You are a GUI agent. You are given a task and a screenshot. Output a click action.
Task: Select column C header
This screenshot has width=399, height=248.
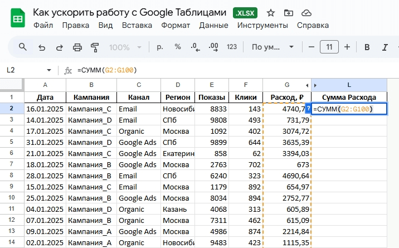pos(139,85)
